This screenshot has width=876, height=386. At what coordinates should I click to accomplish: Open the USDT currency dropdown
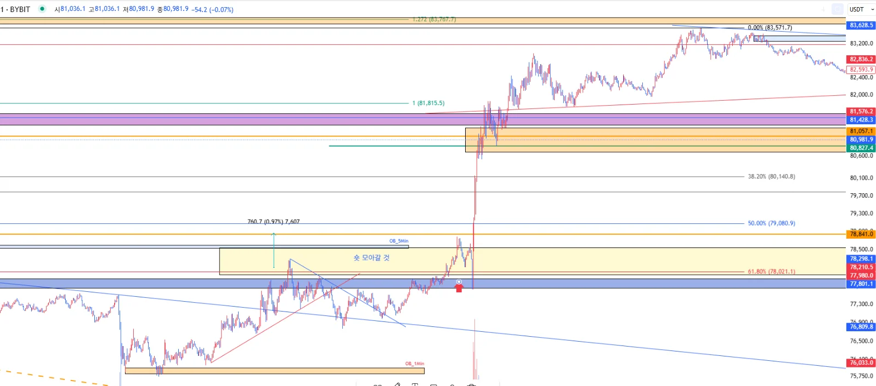[861, 9]
